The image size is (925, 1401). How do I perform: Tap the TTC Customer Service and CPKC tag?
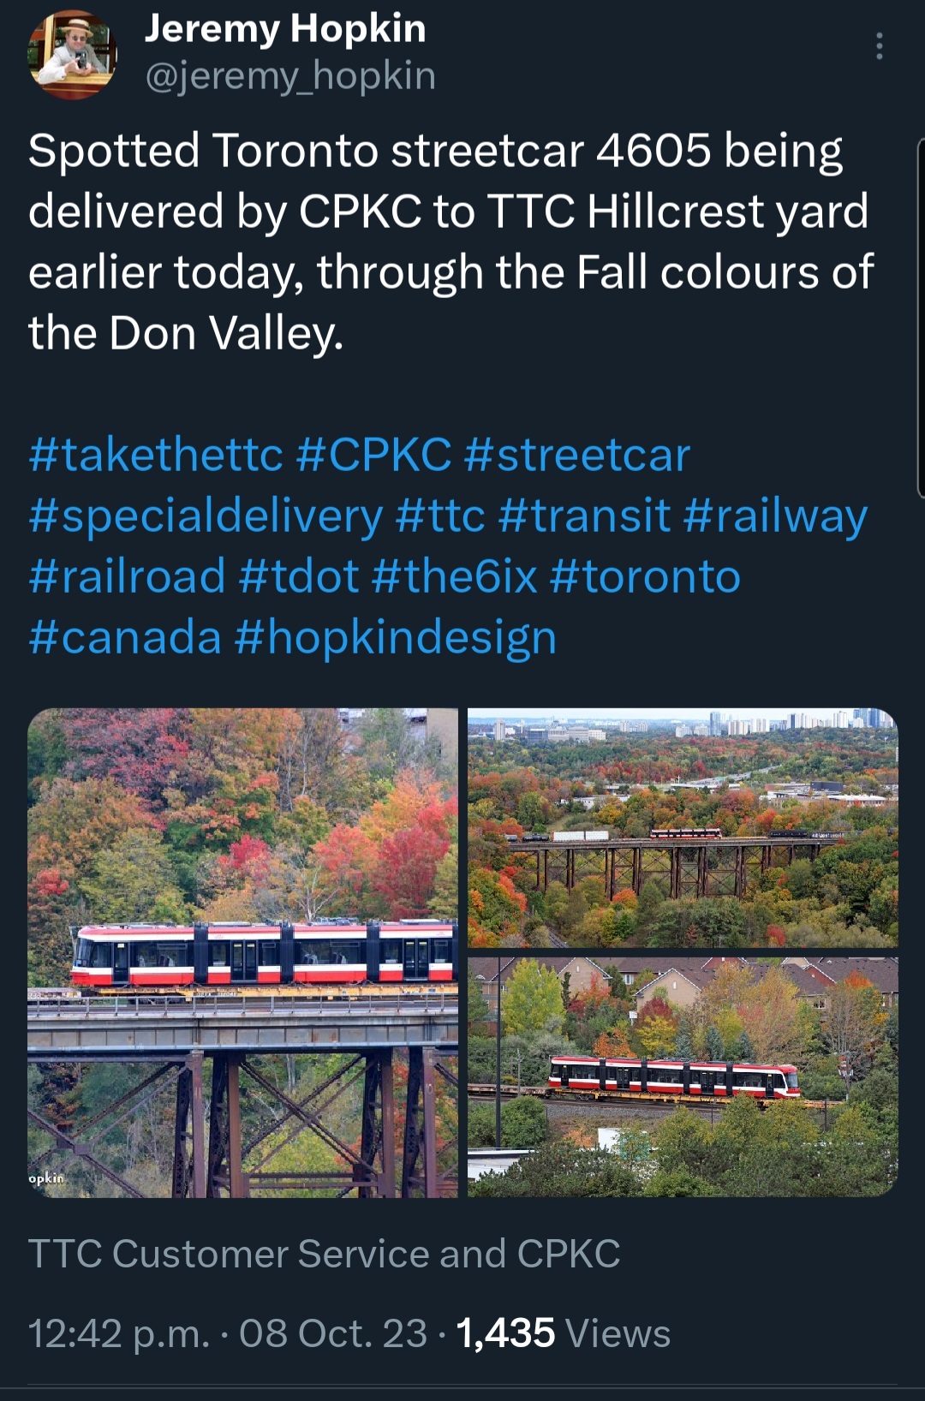click(324, 1255)
